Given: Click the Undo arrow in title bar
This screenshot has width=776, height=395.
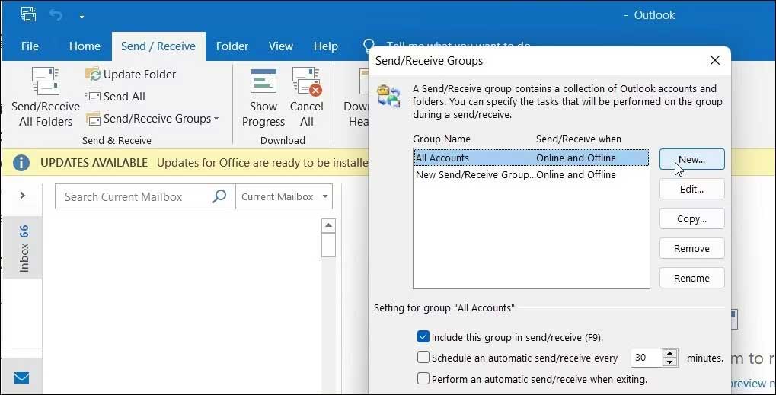Looking at the screenshot, I should [56, 14].
